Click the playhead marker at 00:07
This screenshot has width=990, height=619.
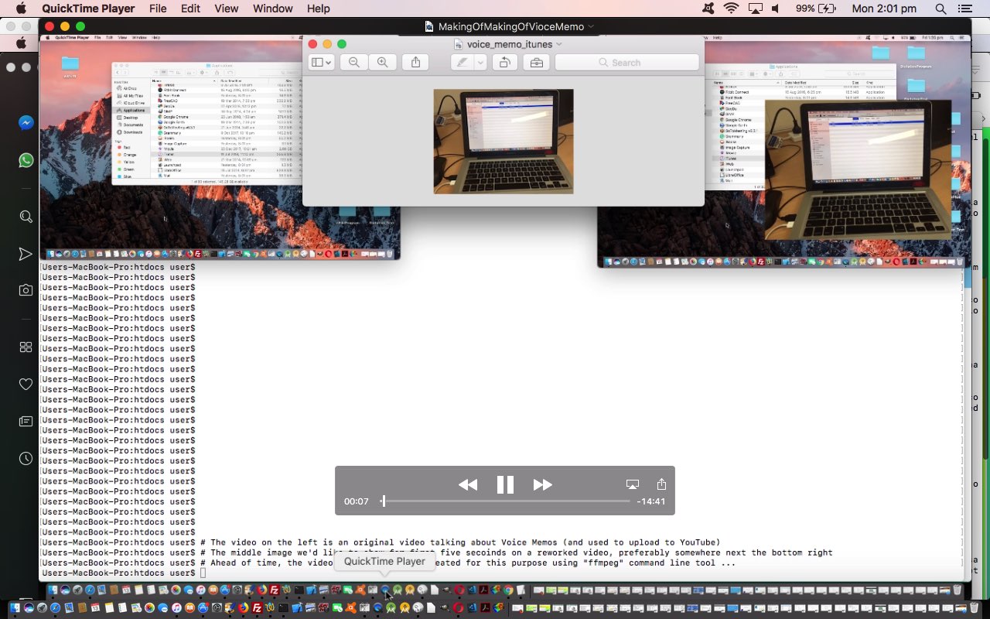[x=383, y=501]
